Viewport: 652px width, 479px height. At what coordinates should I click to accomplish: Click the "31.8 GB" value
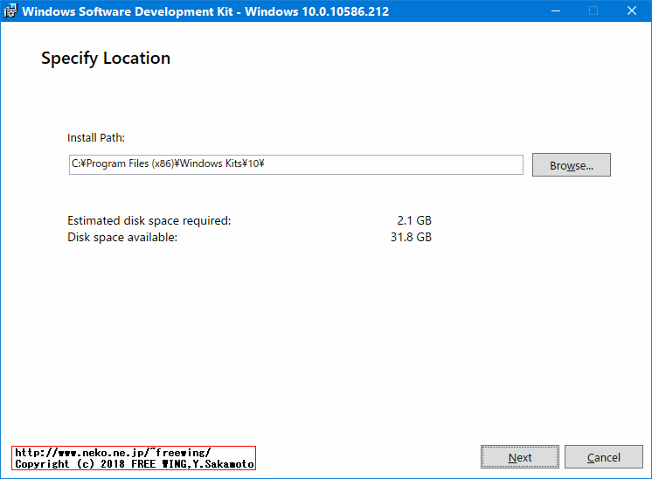pyautogui.click(x=411, y=237)
